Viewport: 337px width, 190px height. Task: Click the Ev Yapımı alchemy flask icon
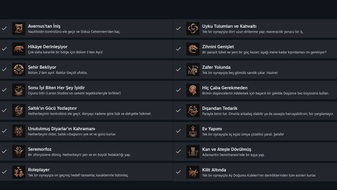point(193,131)
